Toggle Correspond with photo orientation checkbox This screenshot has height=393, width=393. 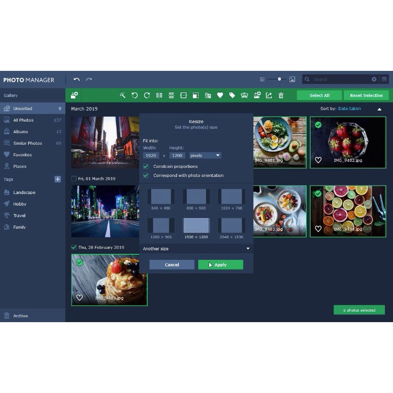[x=146, y=175]
